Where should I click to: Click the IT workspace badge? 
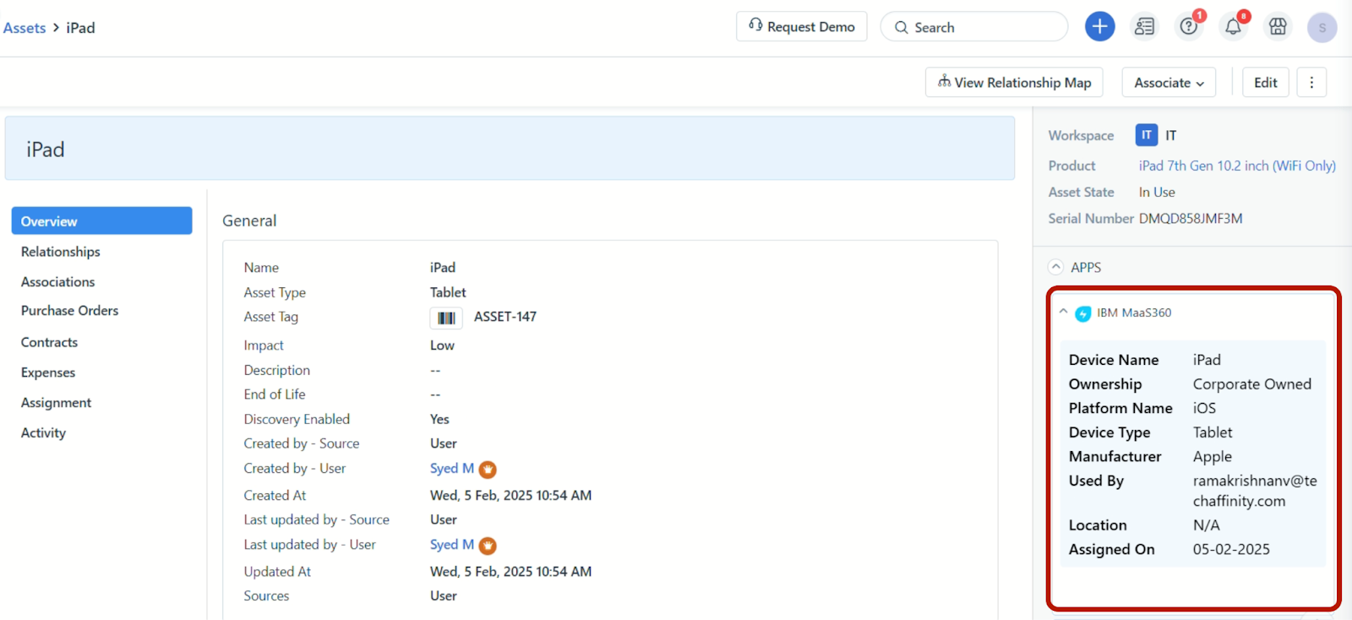click(x=1147, y=135)
